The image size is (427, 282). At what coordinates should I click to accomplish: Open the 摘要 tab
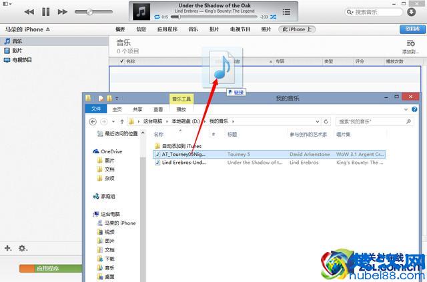[x=120, y=29]
